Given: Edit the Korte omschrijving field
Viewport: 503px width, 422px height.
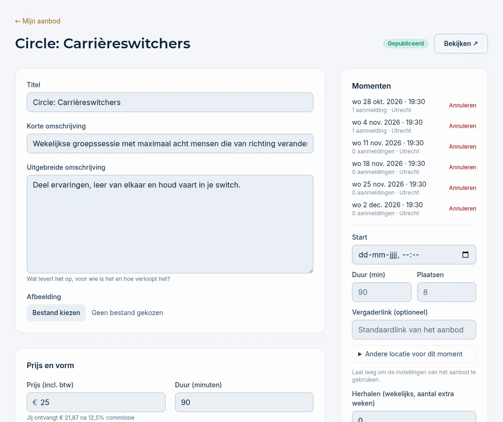Looking at the screenshot, I should click(170, 143).
